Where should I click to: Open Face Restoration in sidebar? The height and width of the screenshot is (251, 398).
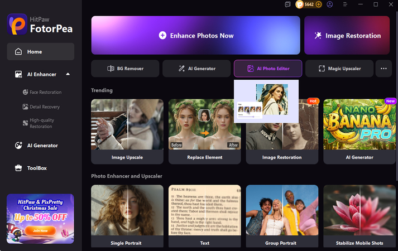[x=42, y=92]
